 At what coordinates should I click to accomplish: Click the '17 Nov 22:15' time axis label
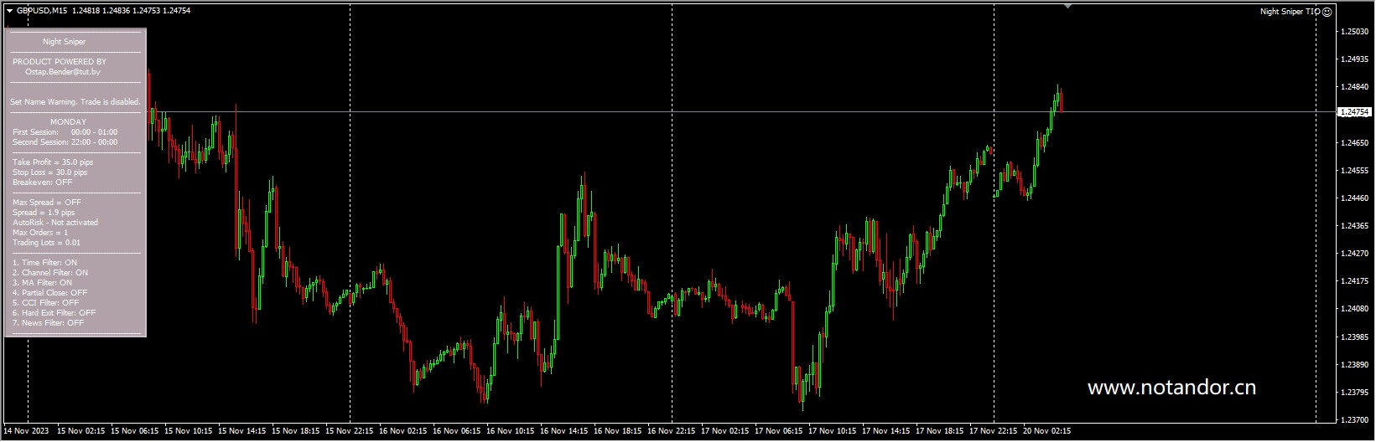click(x=994, y=432)
